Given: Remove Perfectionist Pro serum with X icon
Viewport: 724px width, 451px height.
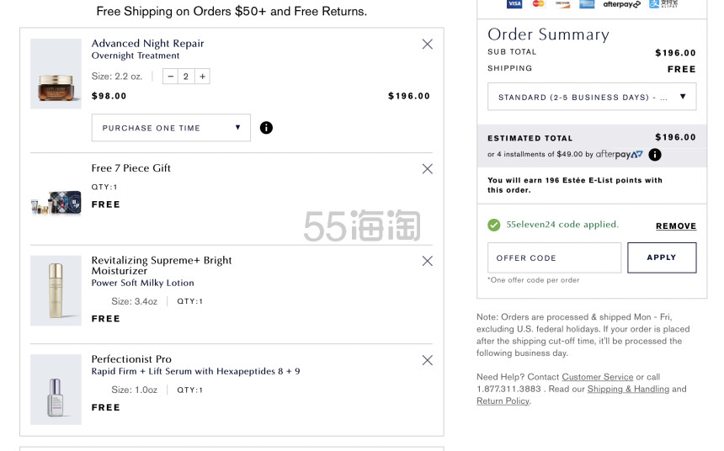Looking at the screenshot, I should tap(427, 360).
